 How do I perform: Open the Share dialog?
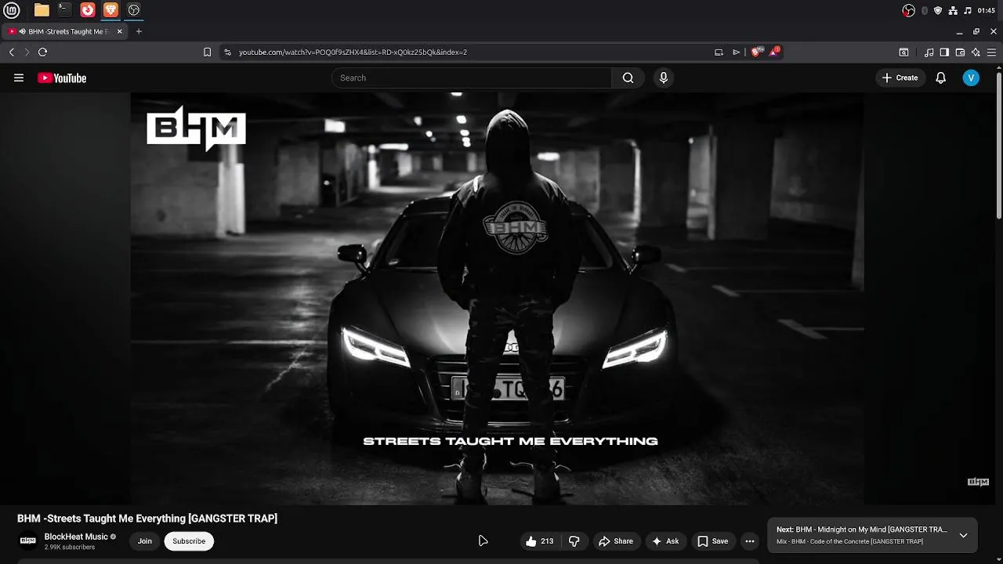tap(616, 541)
